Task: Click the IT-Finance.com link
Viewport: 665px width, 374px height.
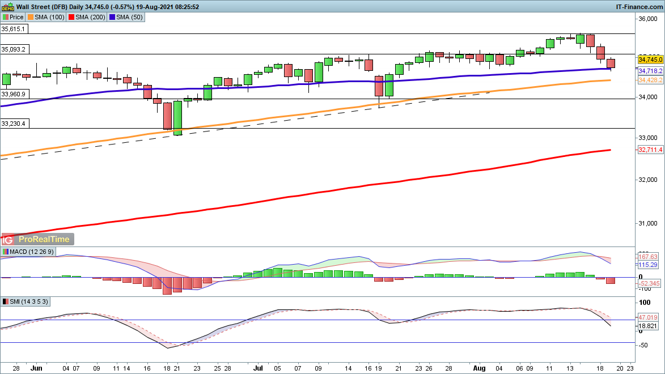Action: (x=638, y=6)
